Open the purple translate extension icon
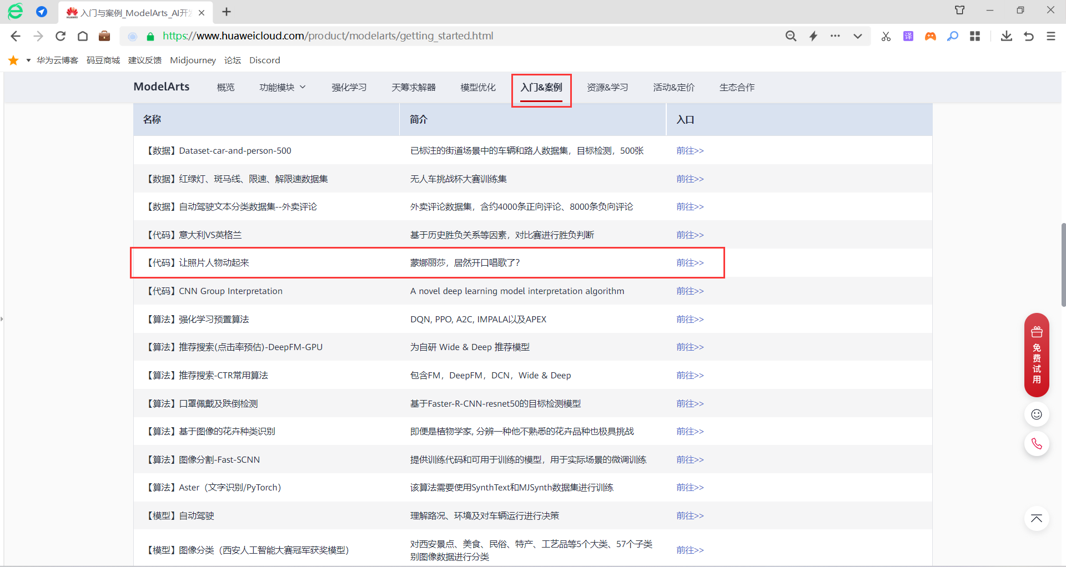Viewport: 1066px width, 567px height. (x=908, y=36)
